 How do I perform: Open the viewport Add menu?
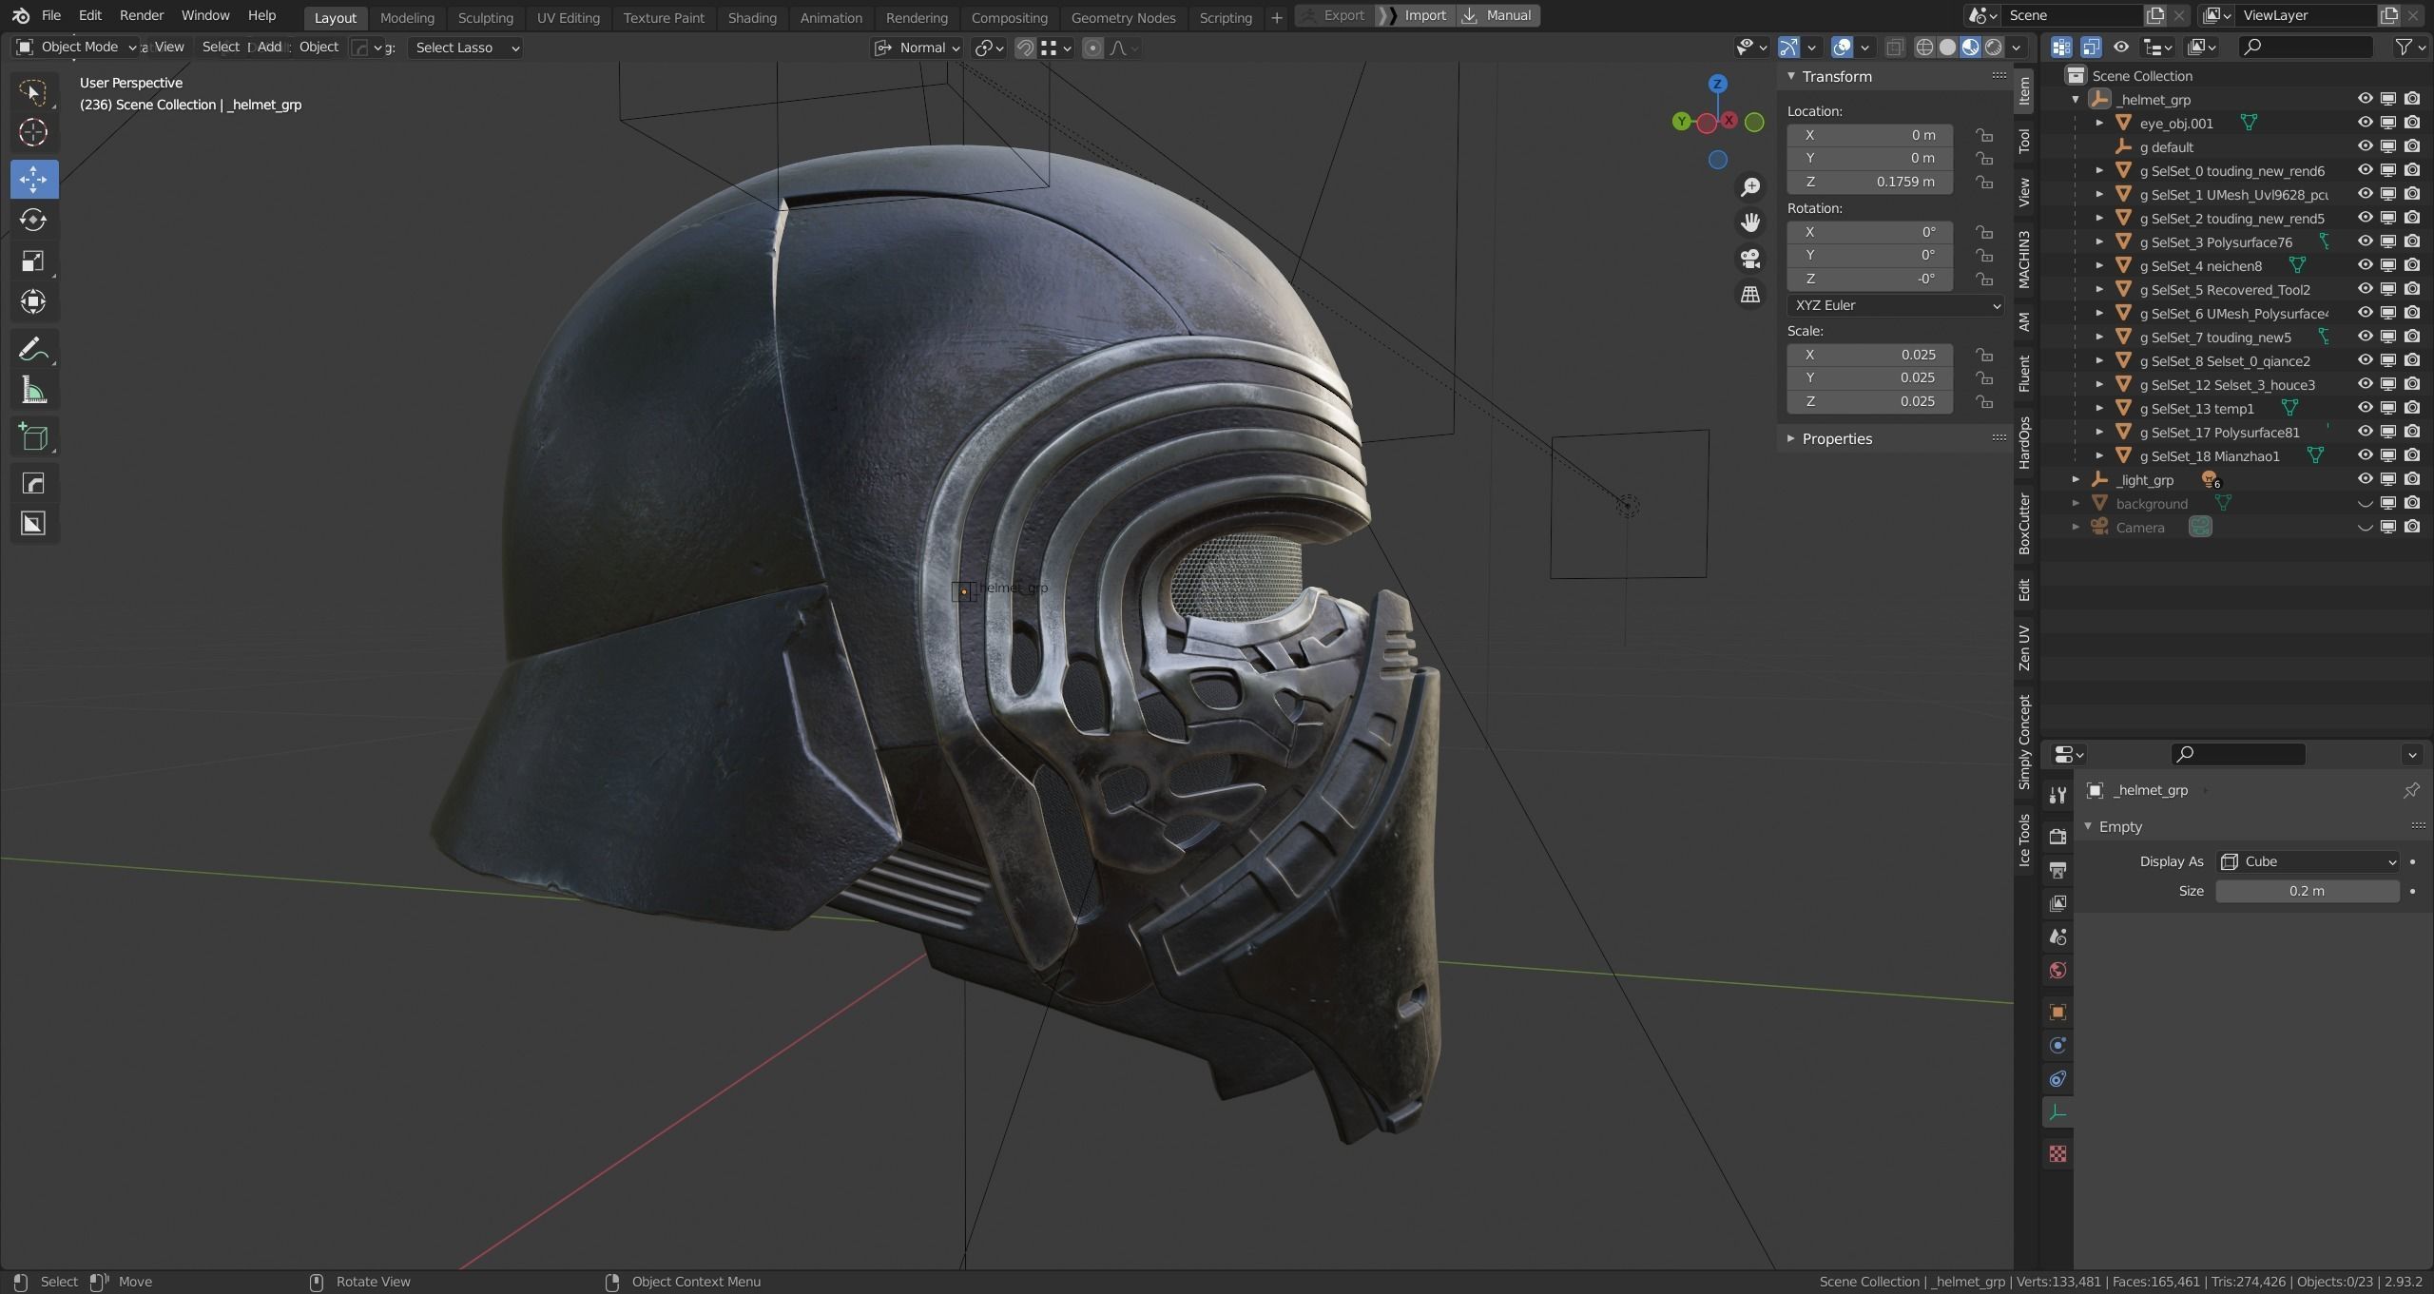point(269,47)
